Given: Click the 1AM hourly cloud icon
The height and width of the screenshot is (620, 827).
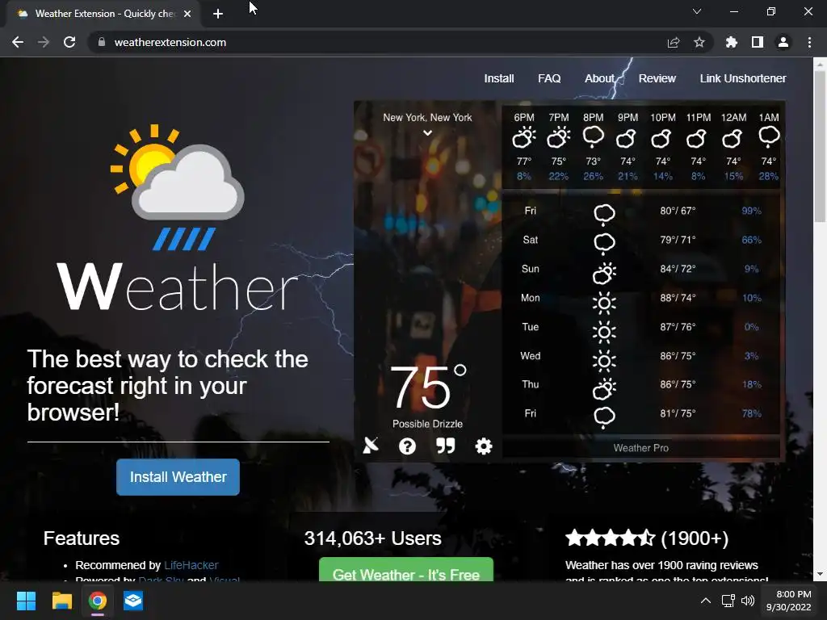Looking at the screenshot, I should click(x=769, y=137).
